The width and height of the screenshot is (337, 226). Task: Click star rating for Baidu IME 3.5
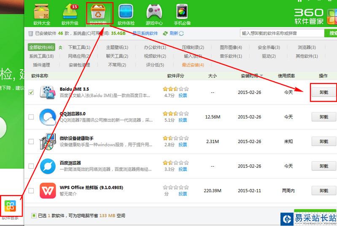(175, 89)
